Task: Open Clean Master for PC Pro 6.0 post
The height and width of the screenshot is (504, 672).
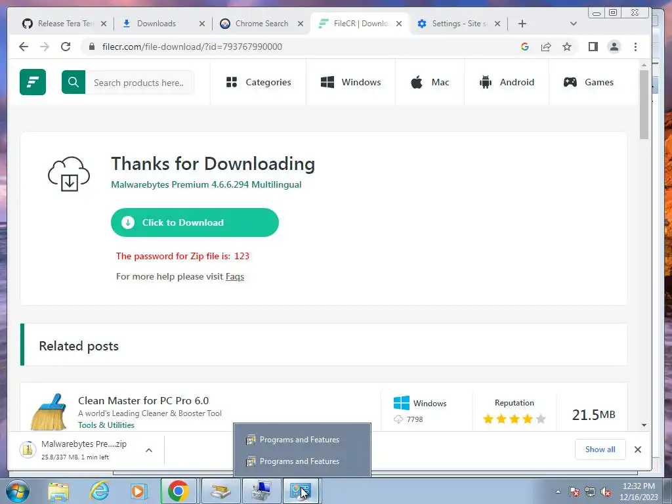Action: [x=143, y=401]
